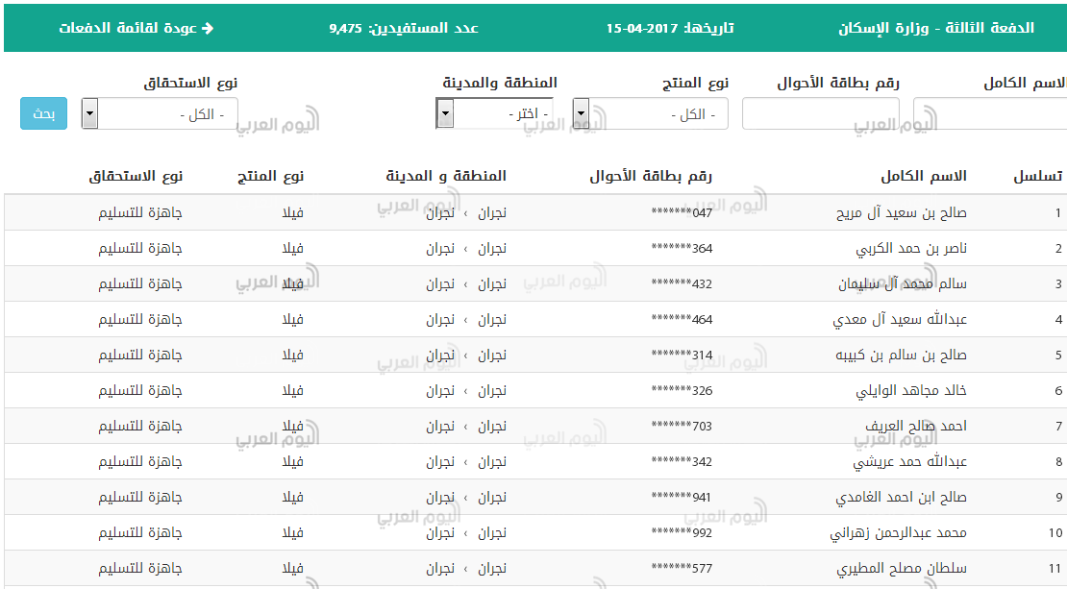Open the المنطقة والمدينة dropdown
The width and height of the screenshot is (1067, 589).
[495, 114]
